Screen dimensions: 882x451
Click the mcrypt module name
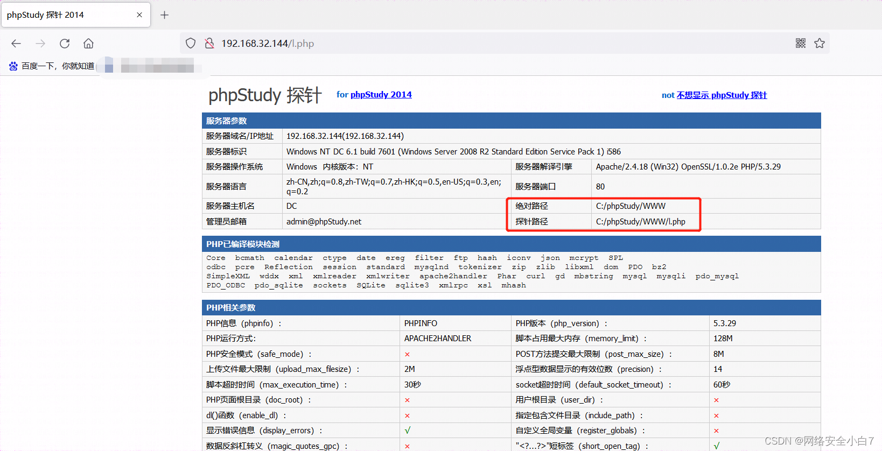pyautogui.click(x=584, y=258)
